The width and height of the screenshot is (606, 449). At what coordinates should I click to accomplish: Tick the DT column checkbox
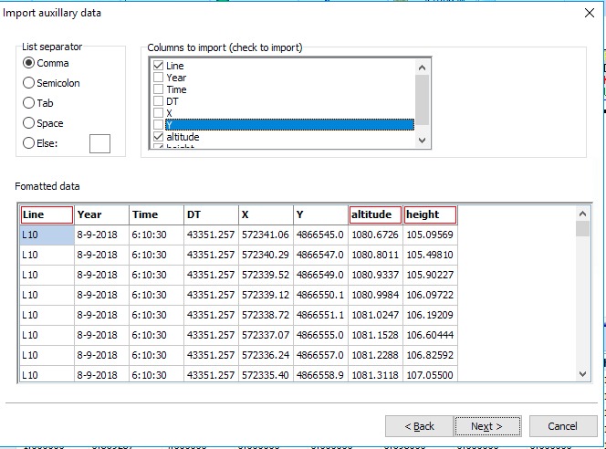(x=159, y=101)
